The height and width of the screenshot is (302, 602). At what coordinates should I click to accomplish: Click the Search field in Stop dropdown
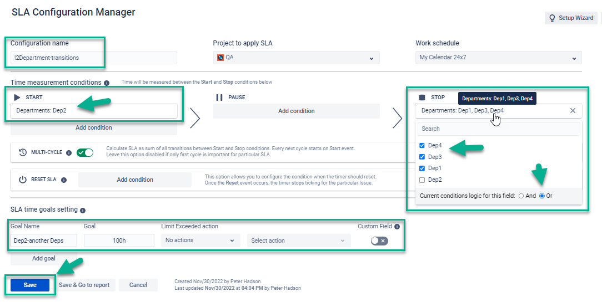498,129
